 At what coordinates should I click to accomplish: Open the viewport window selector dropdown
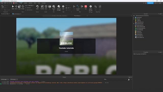click(x=78, y=16)
